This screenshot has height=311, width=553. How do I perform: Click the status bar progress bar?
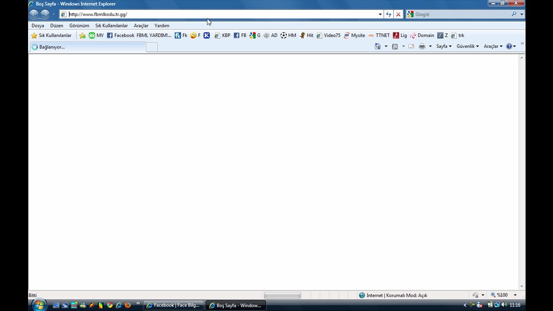[282, 295]
